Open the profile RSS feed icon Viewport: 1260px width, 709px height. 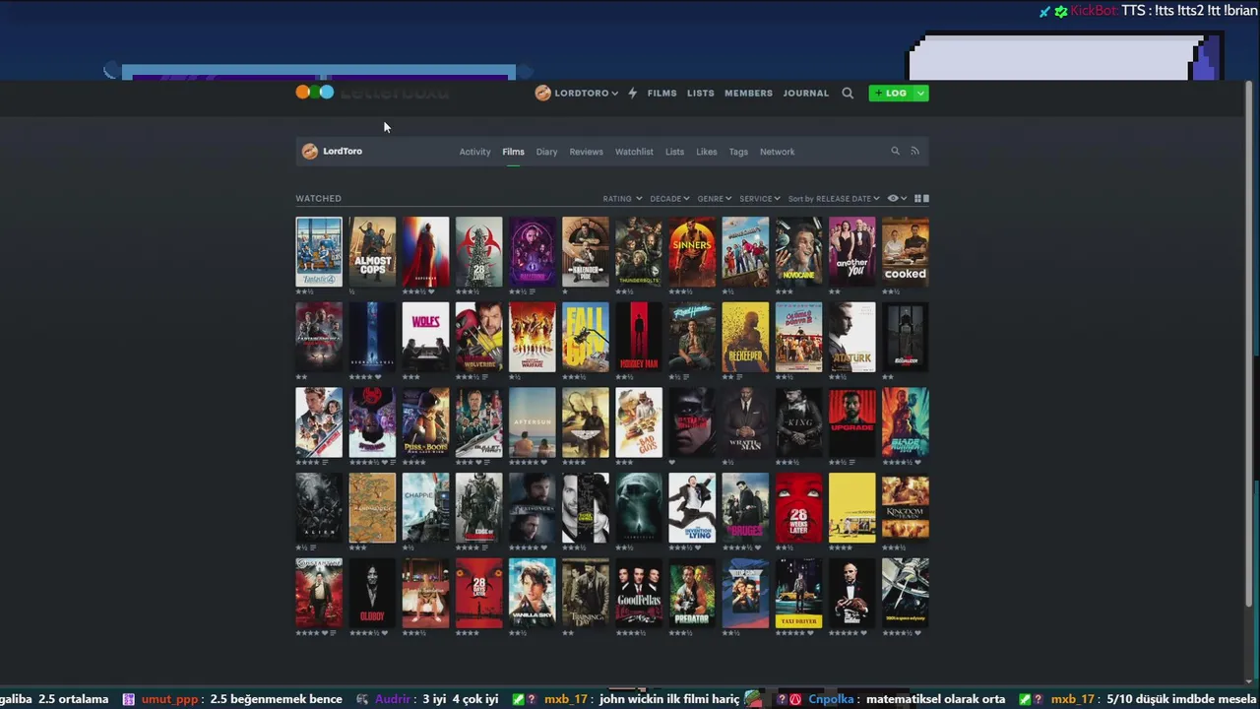coord(914,152)
